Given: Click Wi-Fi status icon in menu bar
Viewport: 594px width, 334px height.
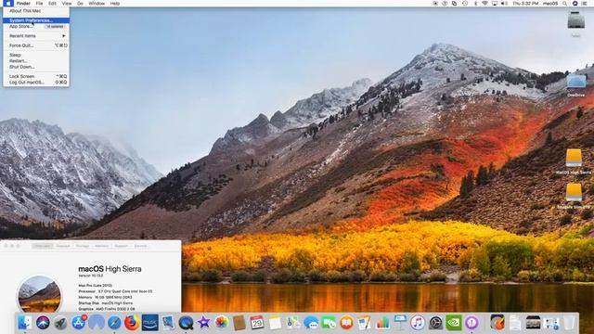Looking at the screenshot, I should click(484, 4).
